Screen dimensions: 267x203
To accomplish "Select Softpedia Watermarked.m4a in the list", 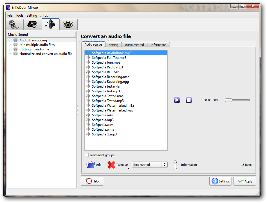I will (x=126, y=105).
